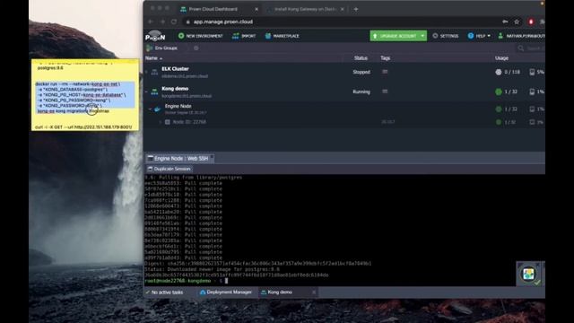Close the Engine Node Web SSH tab
The image size is (574, 323).
coord(212,157)
